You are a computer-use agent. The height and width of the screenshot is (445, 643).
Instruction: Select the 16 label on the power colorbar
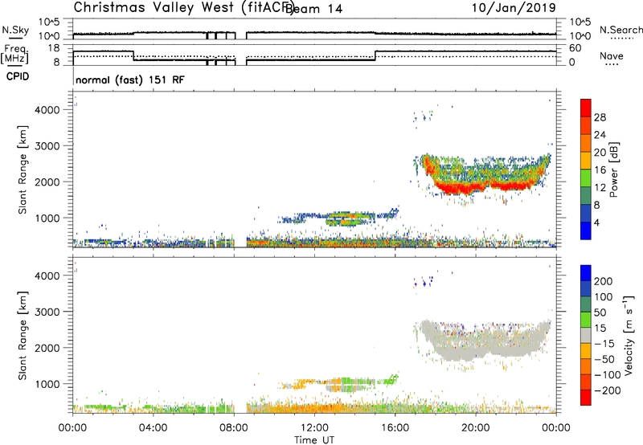600,170
